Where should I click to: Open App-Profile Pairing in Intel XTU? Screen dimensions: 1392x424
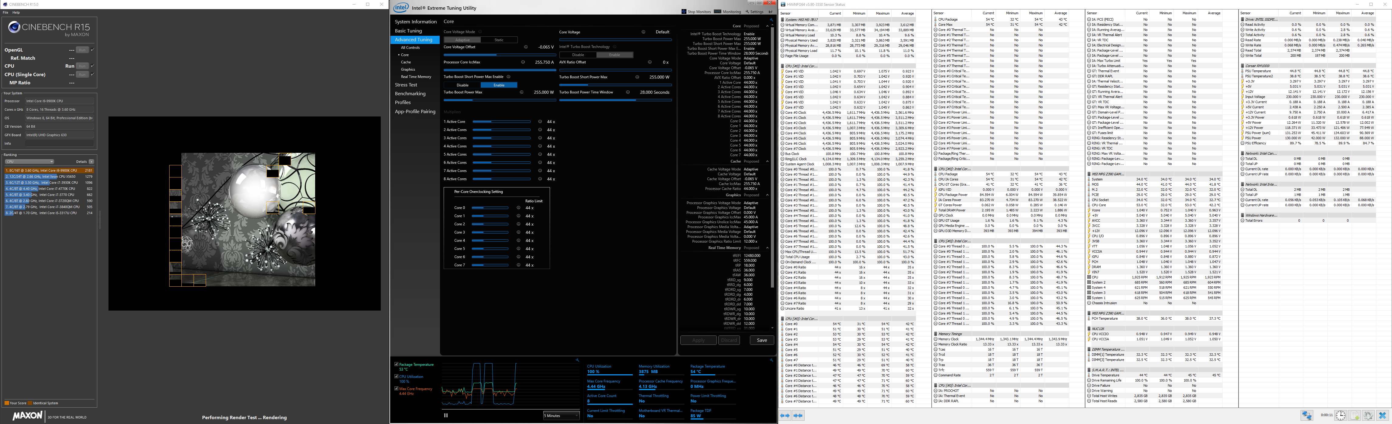click(414, 112)
